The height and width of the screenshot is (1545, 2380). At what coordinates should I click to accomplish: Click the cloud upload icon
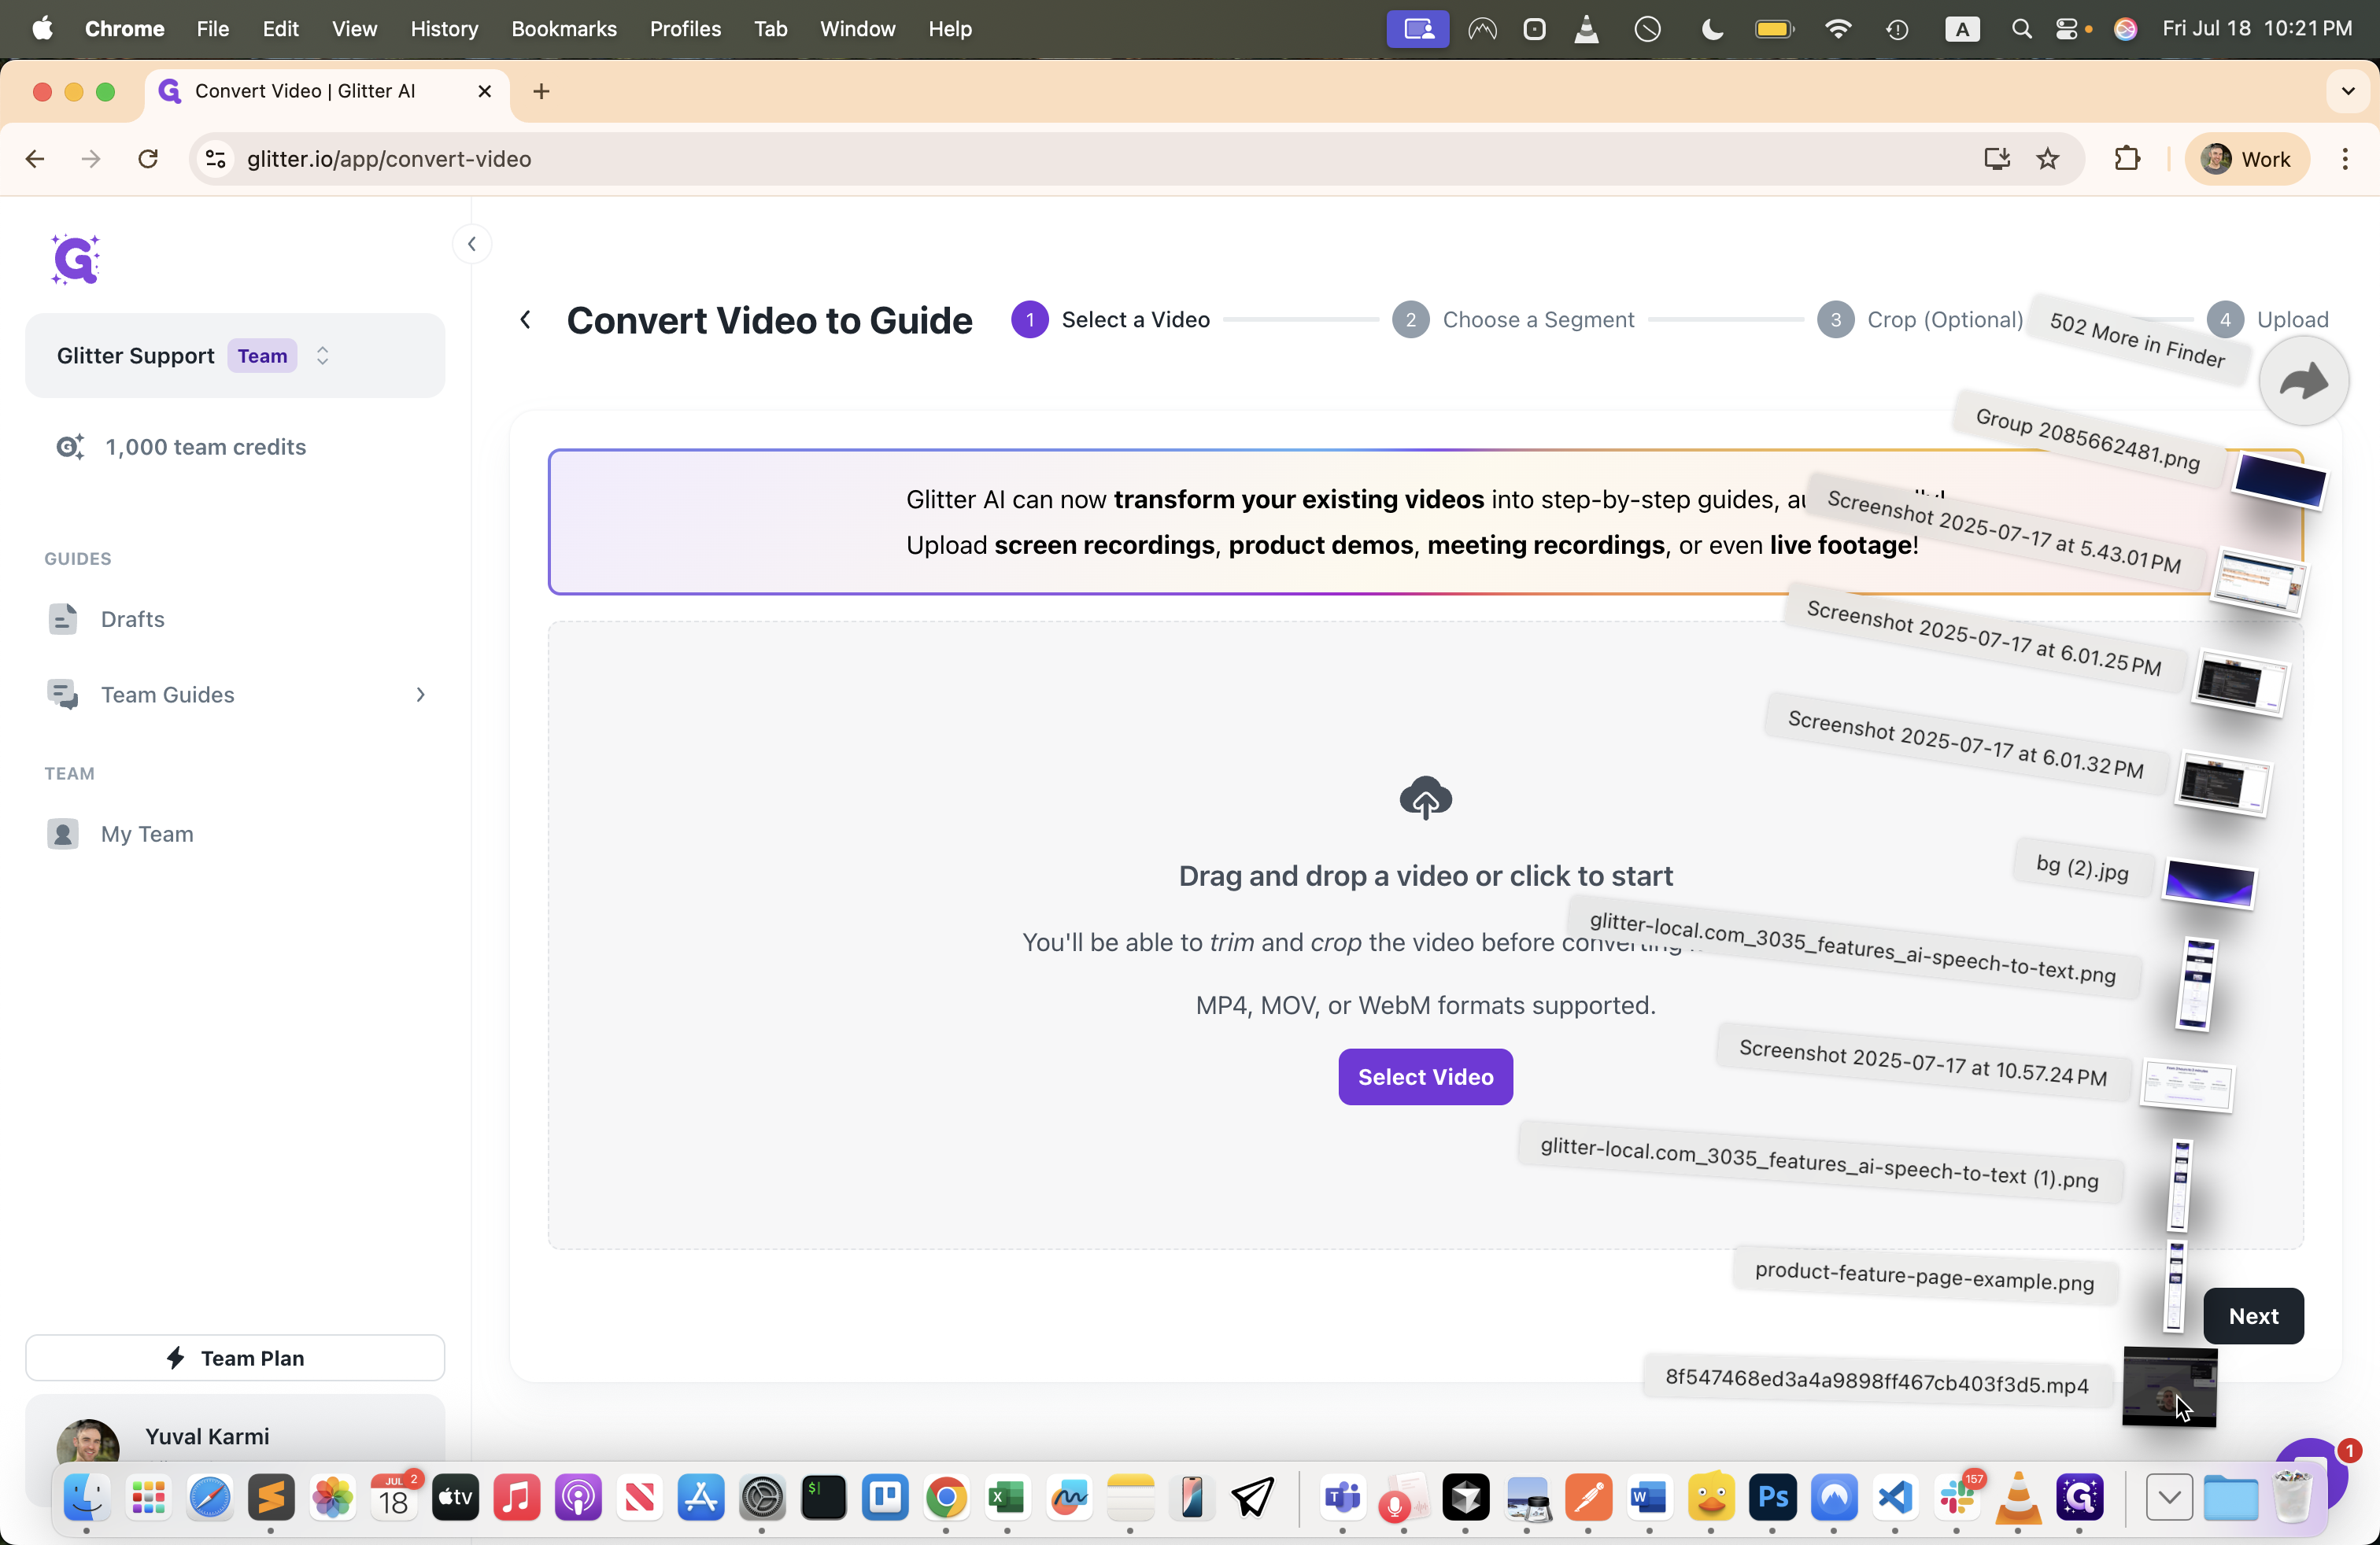(1425, 798)
